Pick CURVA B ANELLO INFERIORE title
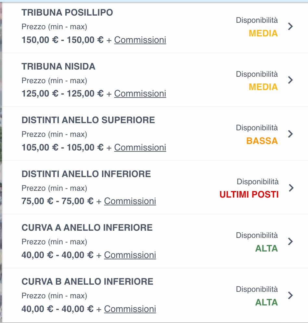 87,281
